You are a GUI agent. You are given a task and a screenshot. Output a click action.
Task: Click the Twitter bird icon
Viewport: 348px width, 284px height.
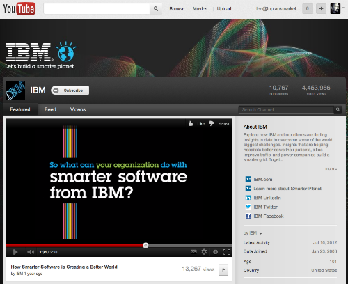[248, 207]
